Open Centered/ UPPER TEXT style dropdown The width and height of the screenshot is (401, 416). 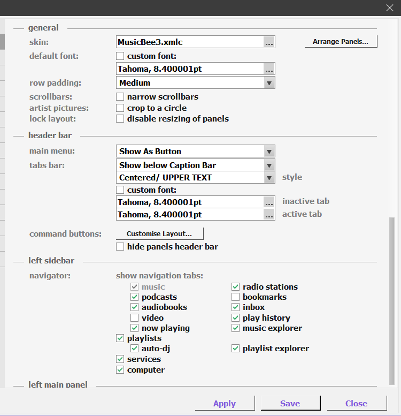(196, 178)
